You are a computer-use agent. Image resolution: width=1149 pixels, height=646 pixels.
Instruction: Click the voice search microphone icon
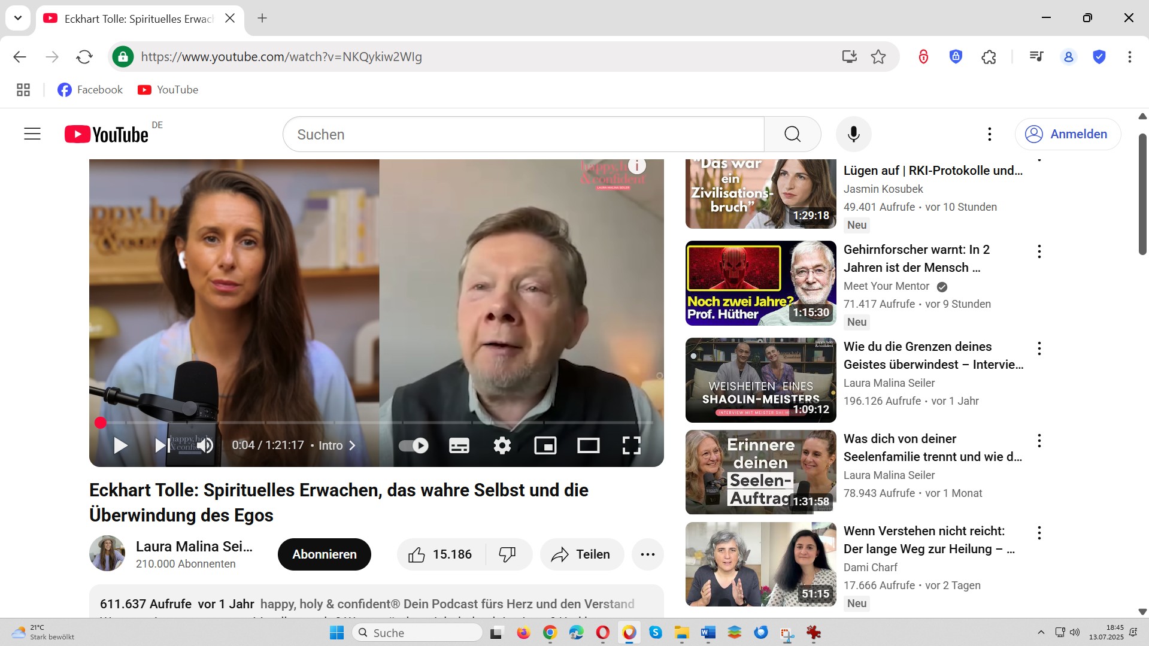[x=853, y=134]
